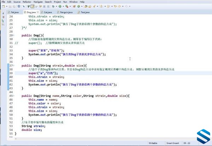Screen dimensions: 212x146
Task: Toggle Show Whitespace Characters paragraph icon
Action: point(48,6)
